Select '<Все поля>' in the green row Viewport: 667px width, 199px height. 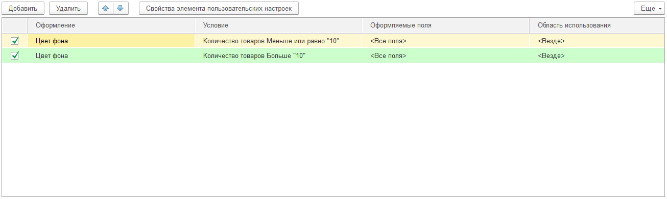(x=446, y=56)
